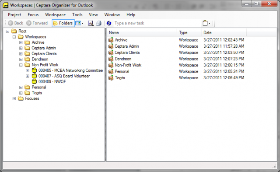The image size is (280, 172).
Task: Toggle the Folders pane button
Action: 63,23
